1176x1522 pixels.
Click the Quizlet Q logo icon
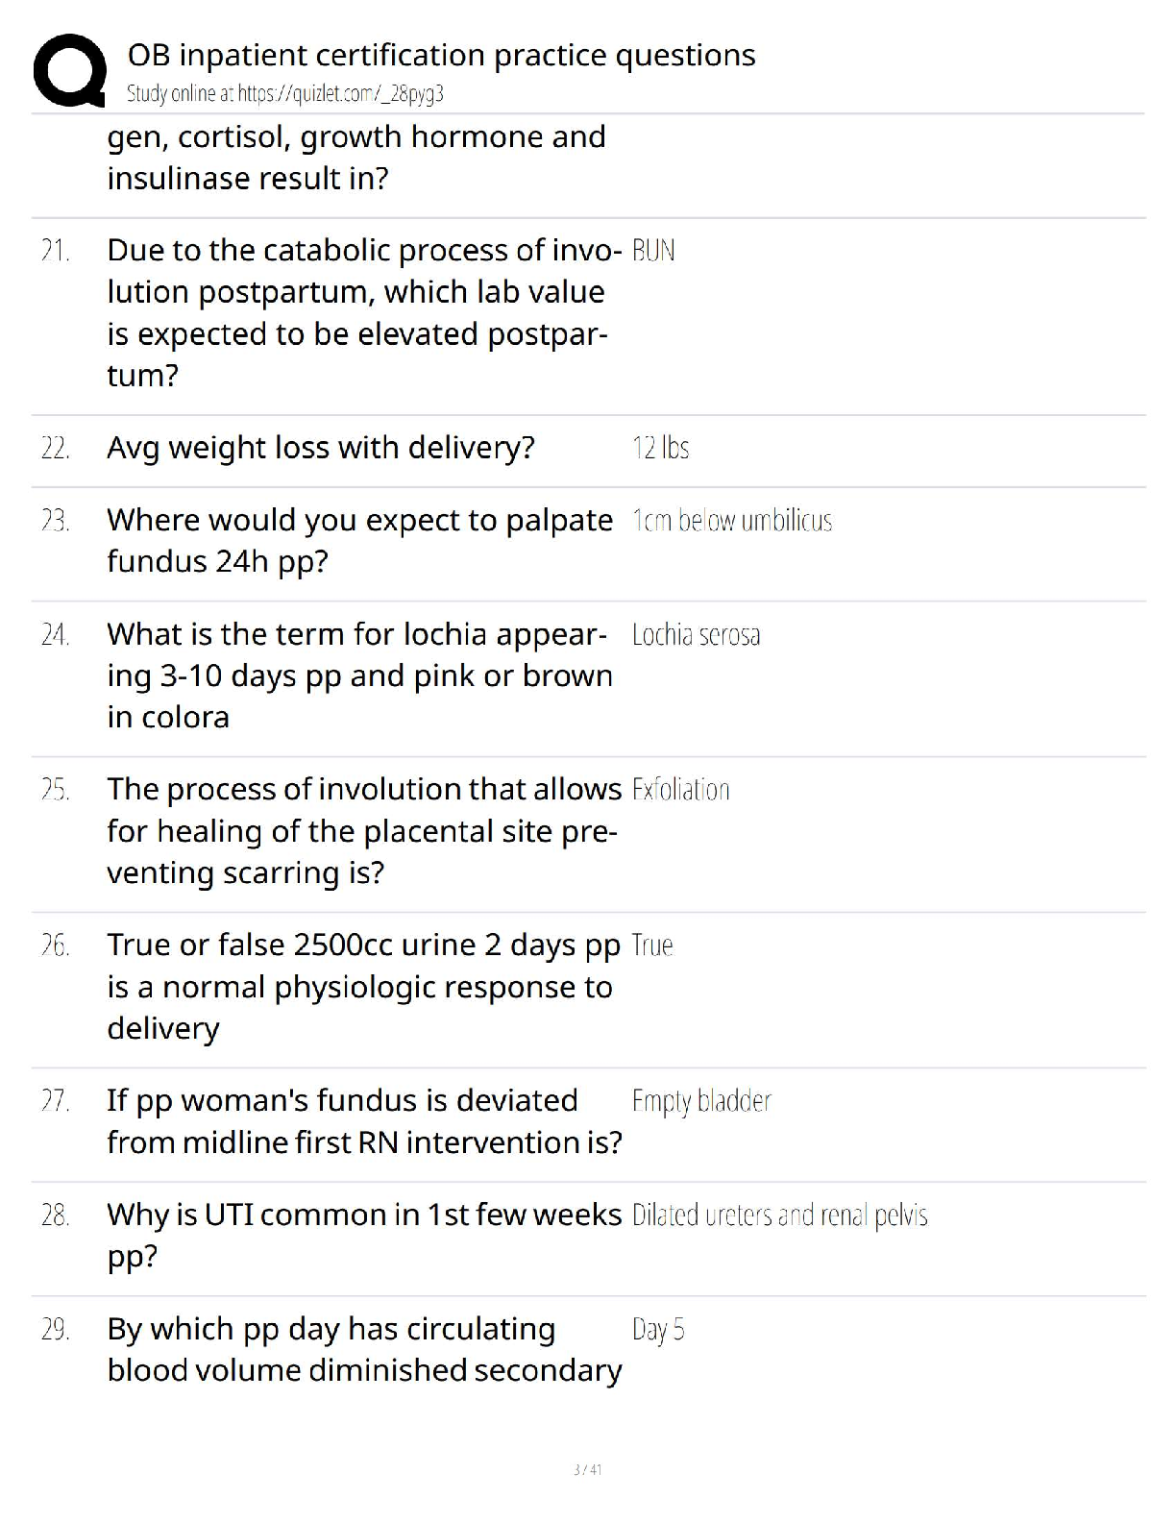coord(69,70)
